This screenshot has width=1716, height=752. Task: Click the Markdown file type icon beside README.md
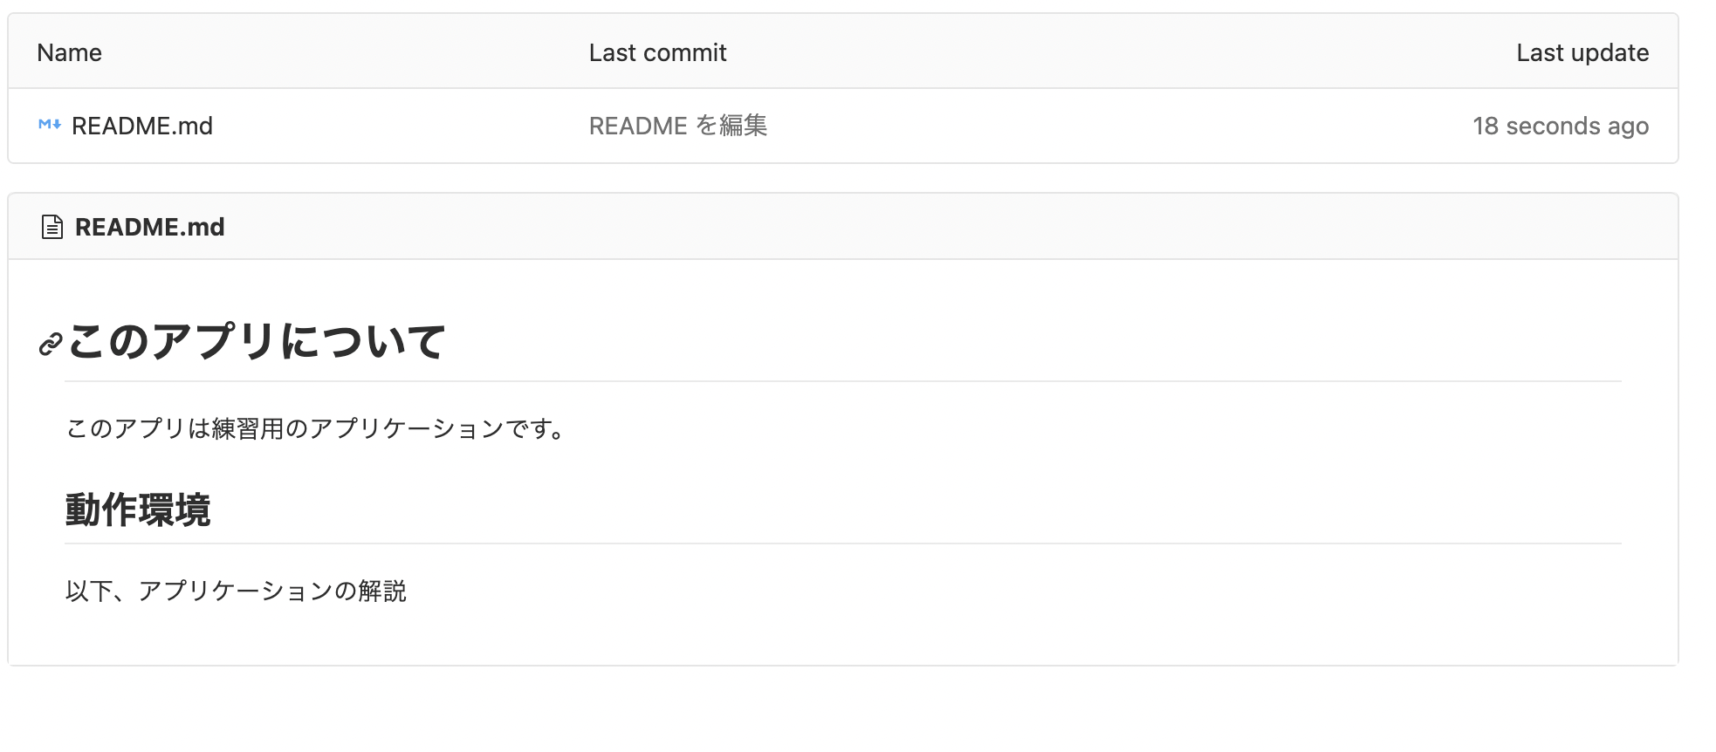point(48,125)
